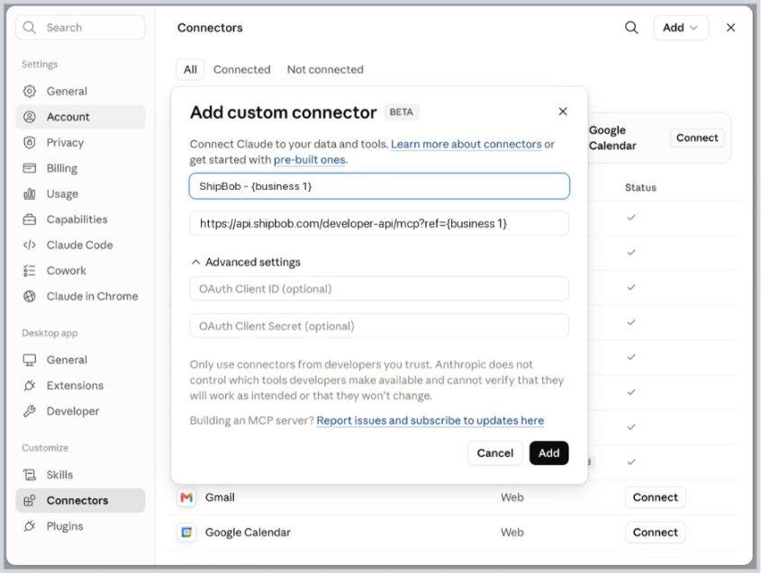Open the Cowork settings page
The height and width of the screenshot is (573, 761).
80,271
